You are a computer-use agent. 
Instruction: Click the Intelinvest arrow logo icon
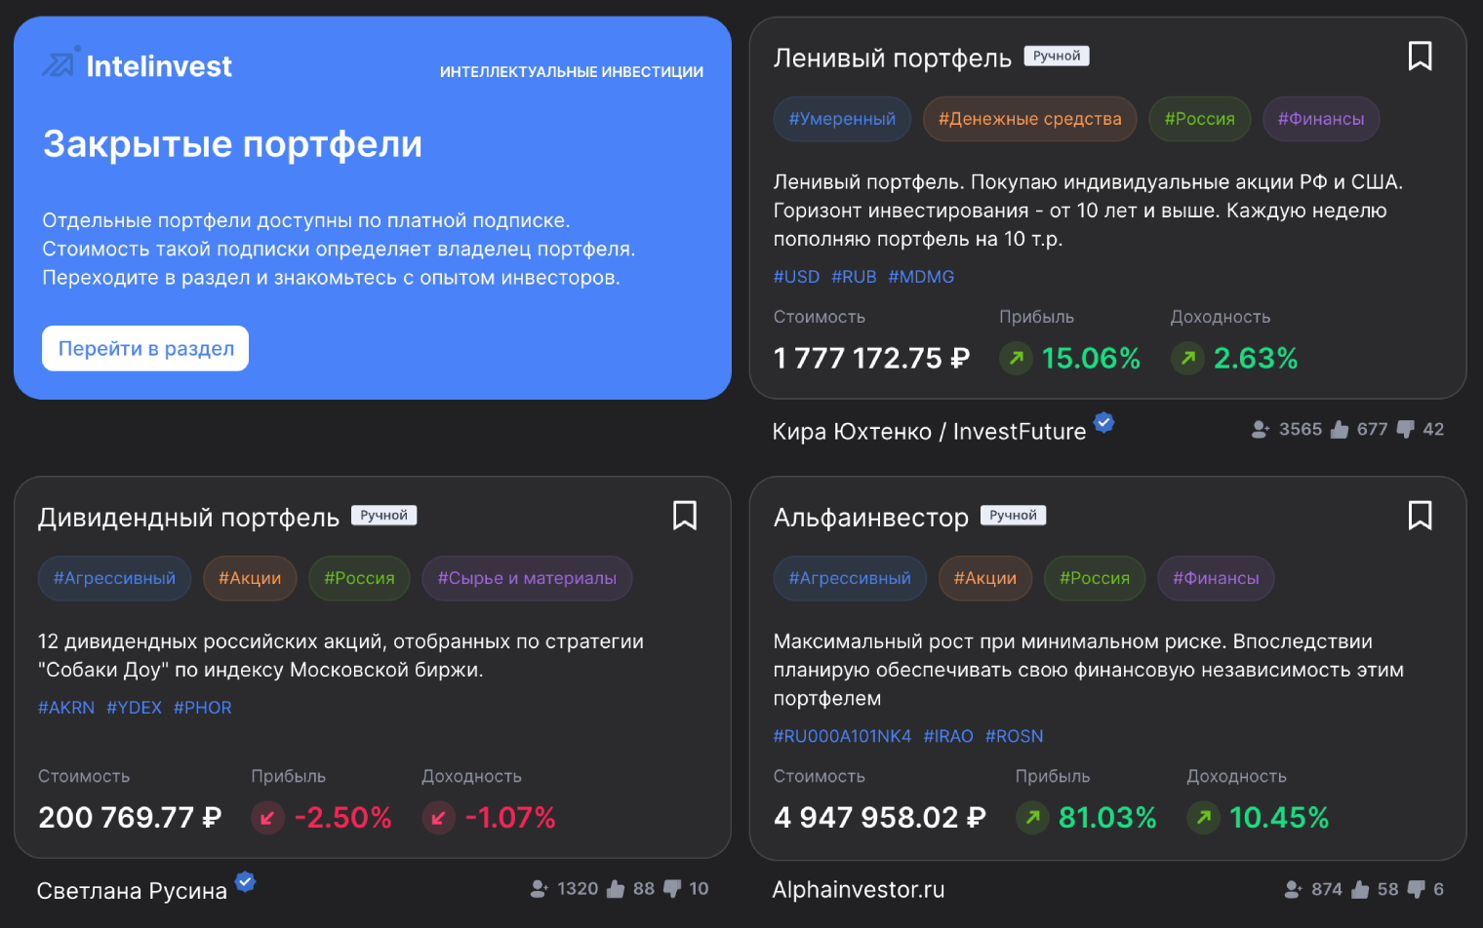(x=60, y=62)
